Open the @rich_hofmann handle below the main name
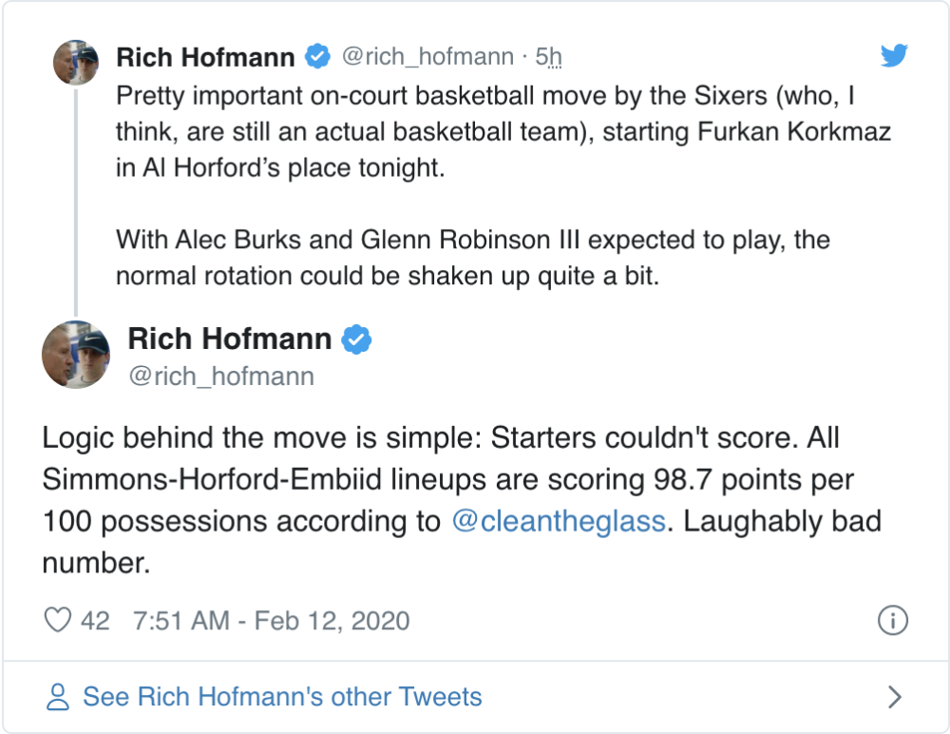950x734 pixels. (221, 377)
